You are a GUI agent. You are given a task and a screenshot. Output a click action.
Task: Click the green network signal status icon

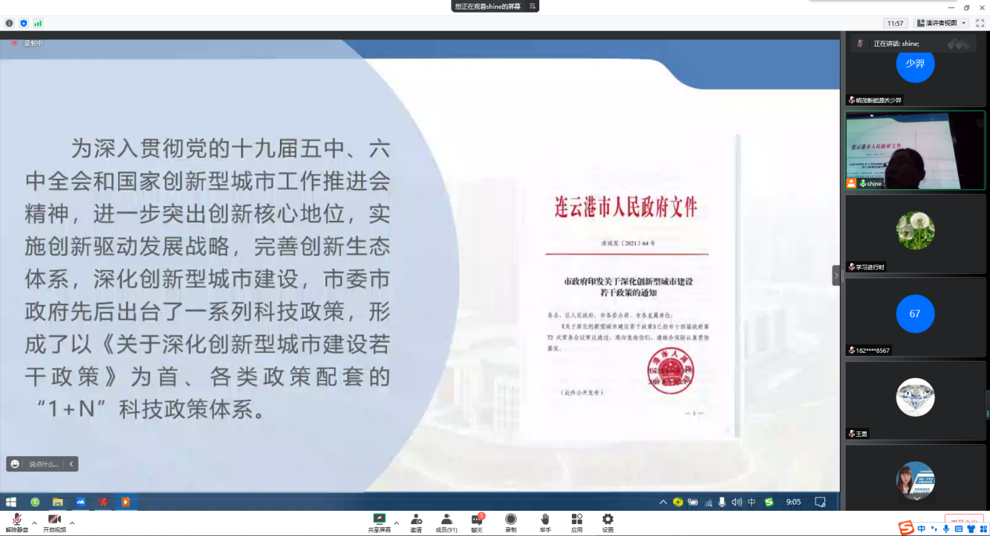38,23
